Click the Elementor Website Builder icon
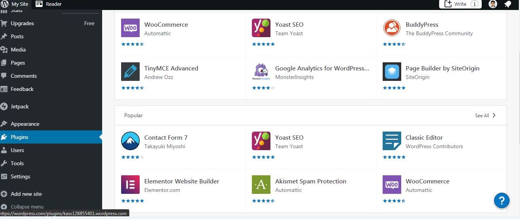The width and height of the screenshot is (520, 219). [130, 185]
